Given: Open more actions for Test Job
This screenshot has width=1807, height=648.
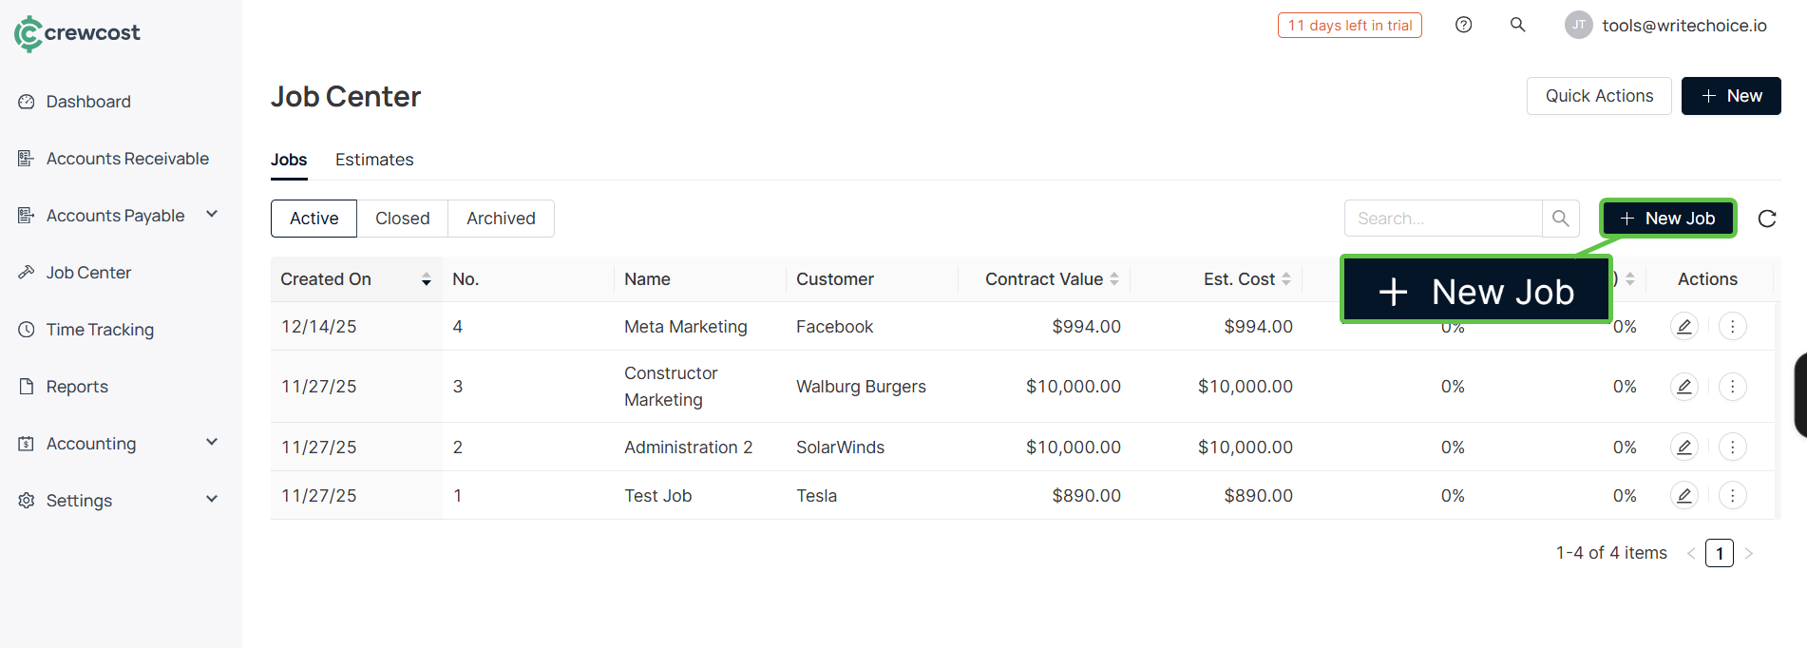Looking at the screenshot, I should [1732, 496].
